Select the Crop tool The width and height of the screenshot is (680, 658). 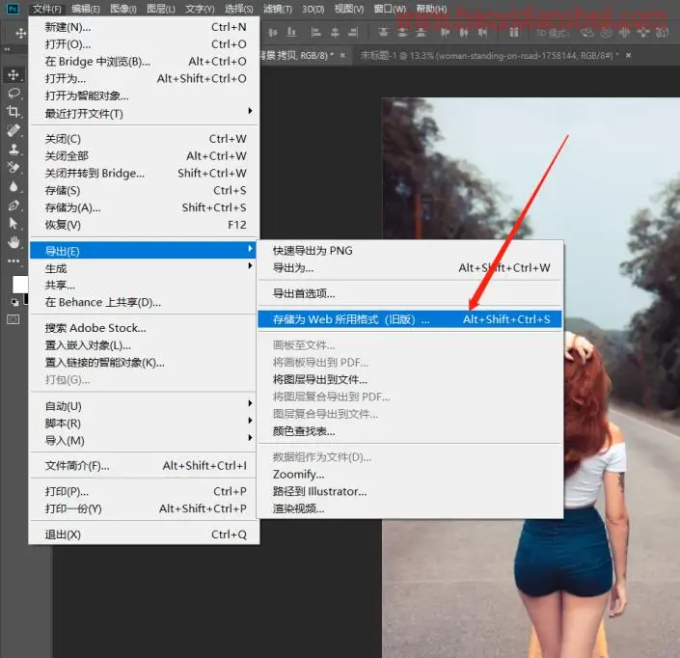click(x=14, y=112)
